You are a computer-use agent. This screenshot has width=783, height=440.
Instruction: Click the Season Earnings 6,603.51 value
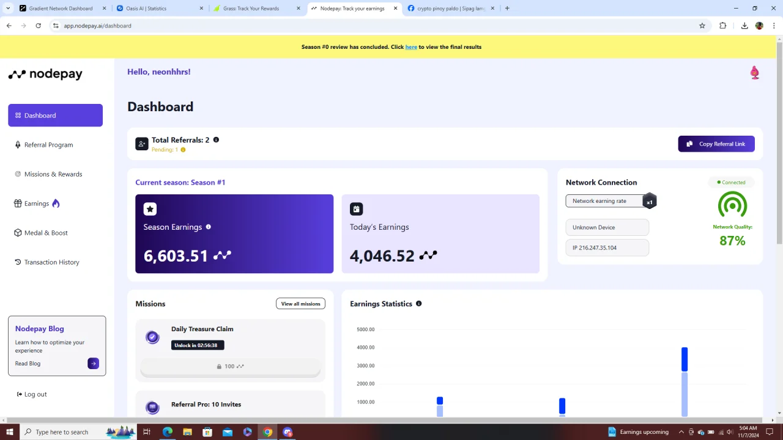(176, 255)
